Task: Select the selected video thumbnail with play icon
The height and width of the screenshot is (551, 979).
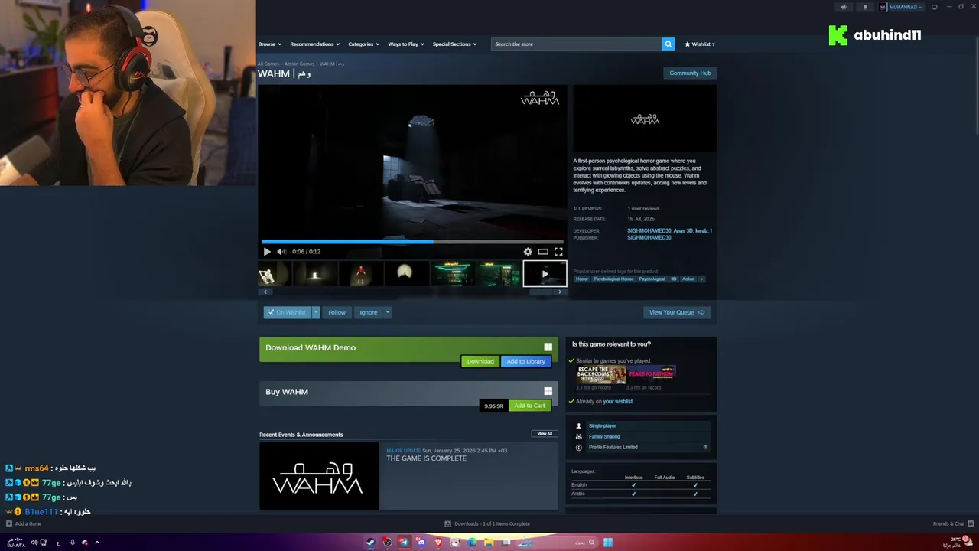Action: click(x=545, y=273)
